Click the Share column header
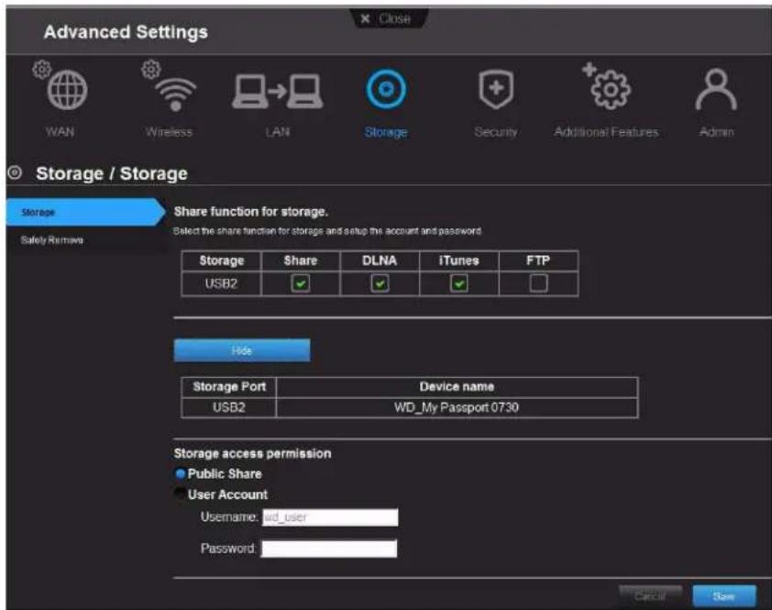This screenshot has height=610, width=772. 301,261
